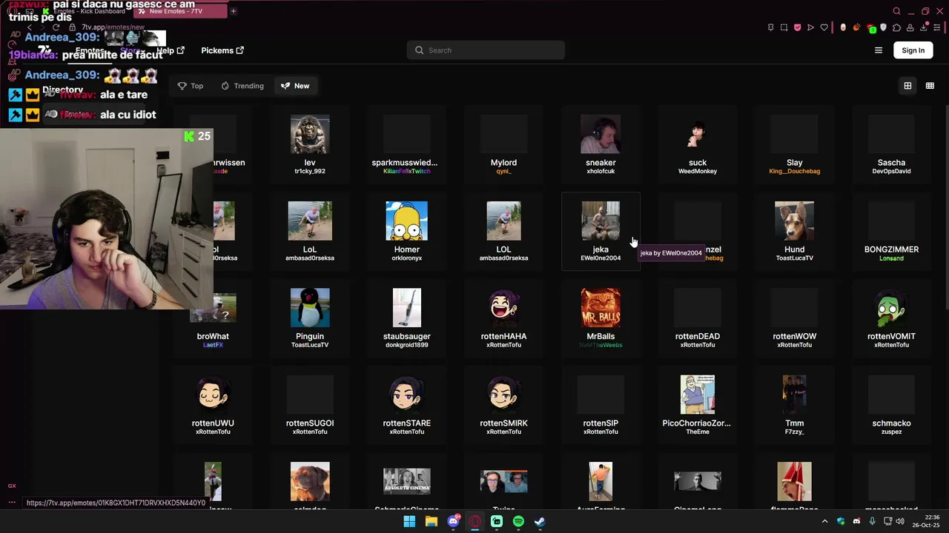The image size is (949, 533).
Task: Open the rottenHAHA emote
Action: tap(503, 308)
